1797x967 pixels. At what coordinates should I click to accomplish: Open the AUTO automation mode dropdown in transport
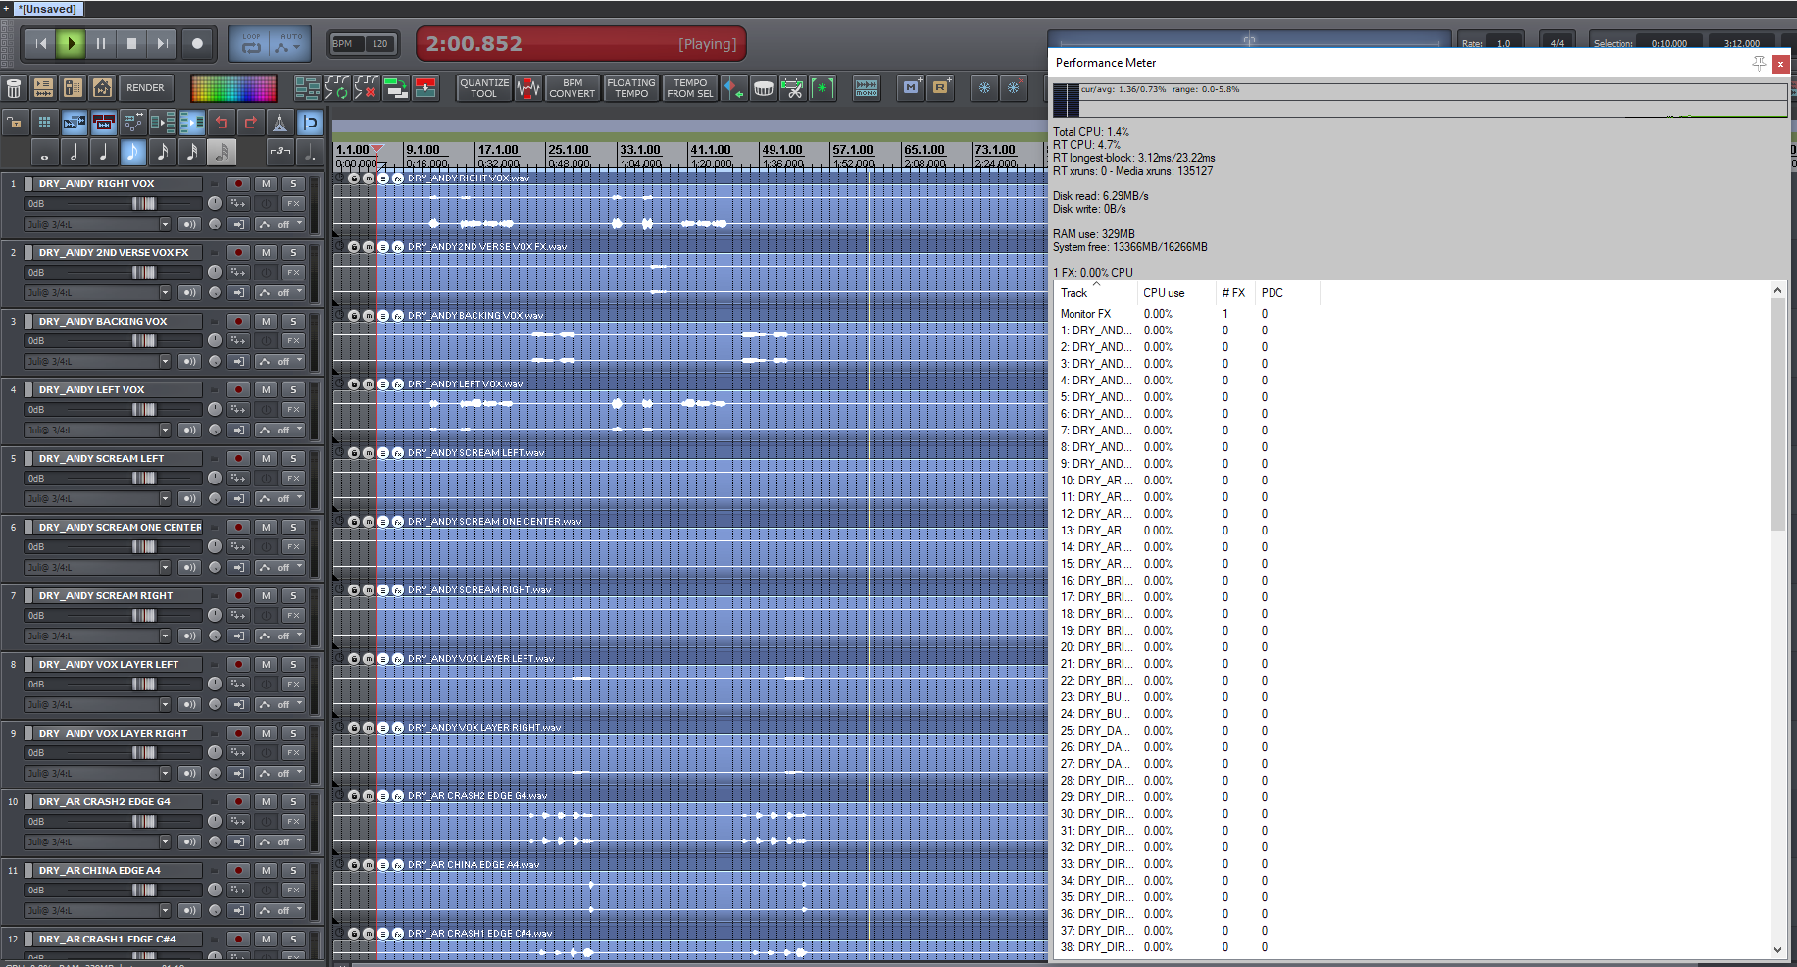pyautogui.click(x=290, y=43)
